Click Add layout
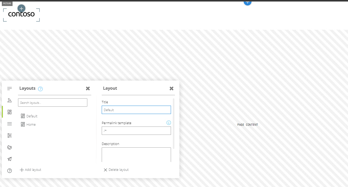 [30, 170]
